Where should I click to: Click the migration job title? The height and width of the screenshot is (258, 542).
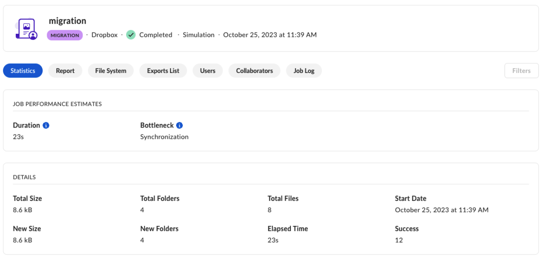[67, 21]
